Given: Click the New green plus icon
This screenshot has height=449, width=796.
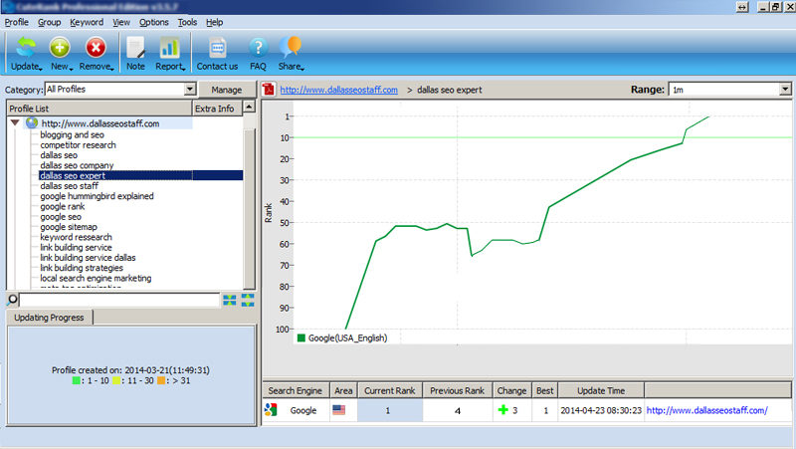Looking at the screenshot, I should coord(60,48).
